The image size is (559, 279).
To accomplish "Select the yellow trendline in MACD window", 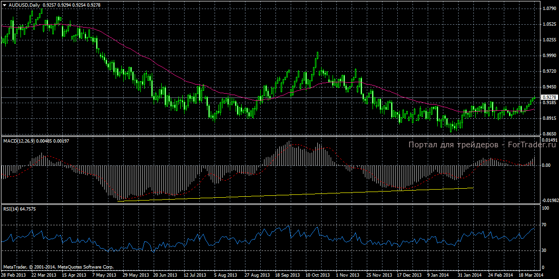I will (295, 194).
